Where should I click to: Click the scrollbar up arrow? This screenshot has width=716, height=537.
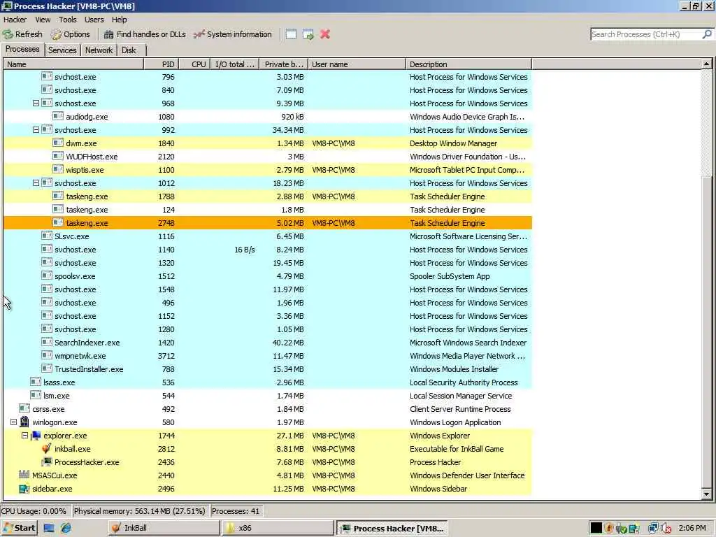pos(706,64)
